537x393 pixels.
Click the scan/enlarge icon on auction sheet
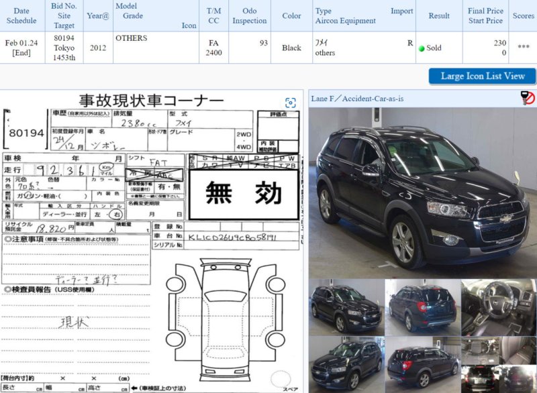pos(290,103)
